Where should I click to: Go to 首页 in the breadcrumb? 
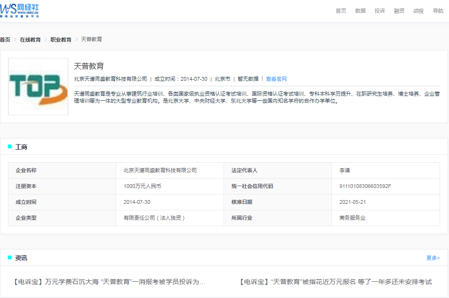point(5,40)
